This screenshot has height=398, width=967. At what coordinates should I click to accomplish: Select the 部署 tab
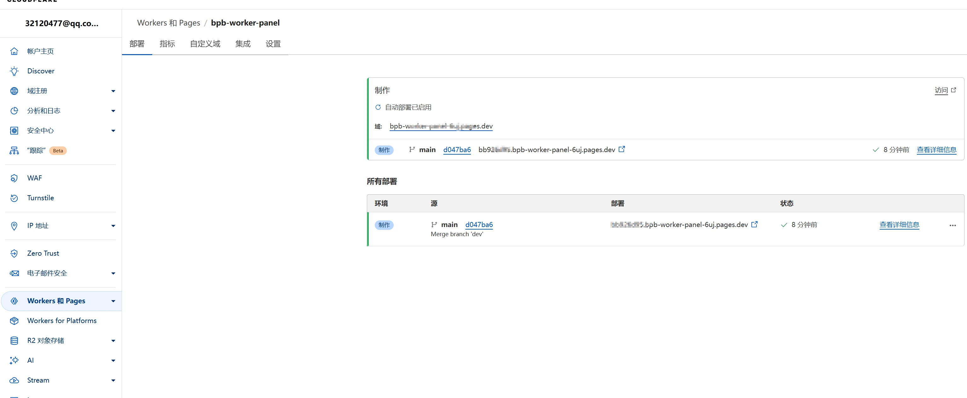pos(137,44)
